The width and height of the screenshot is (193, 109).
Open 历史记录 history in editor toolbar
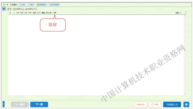point(48,13)
